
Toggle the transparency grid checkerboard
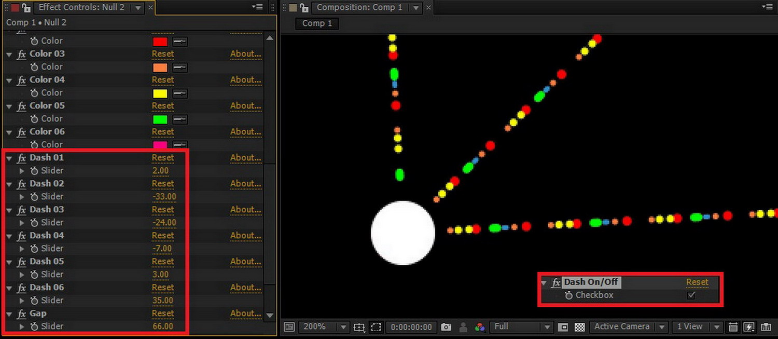pyautogui.click(x=580, y=327)
